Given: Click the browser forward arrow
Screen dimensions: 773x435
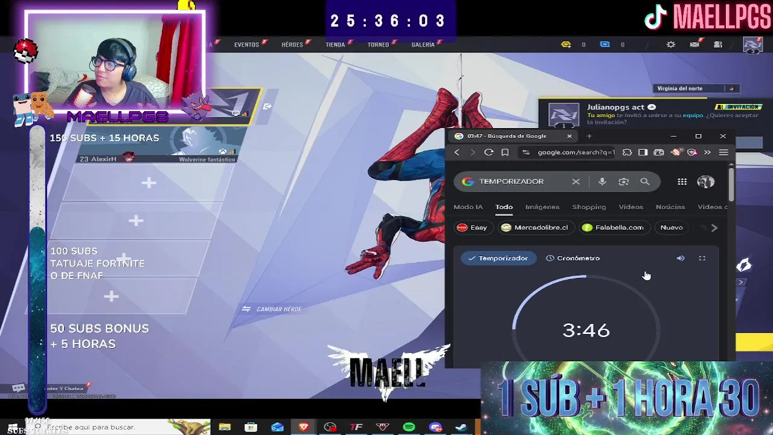Looking at the screenshot, I should 472,152.
